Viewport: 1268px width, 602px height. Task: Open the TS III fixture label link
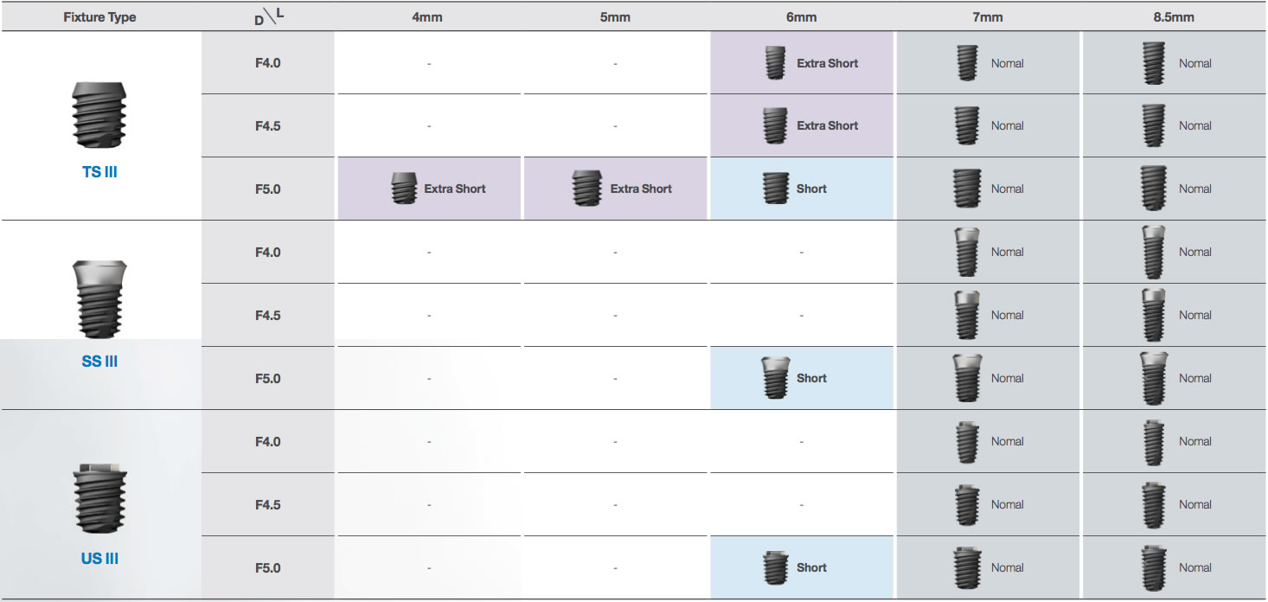99,172
